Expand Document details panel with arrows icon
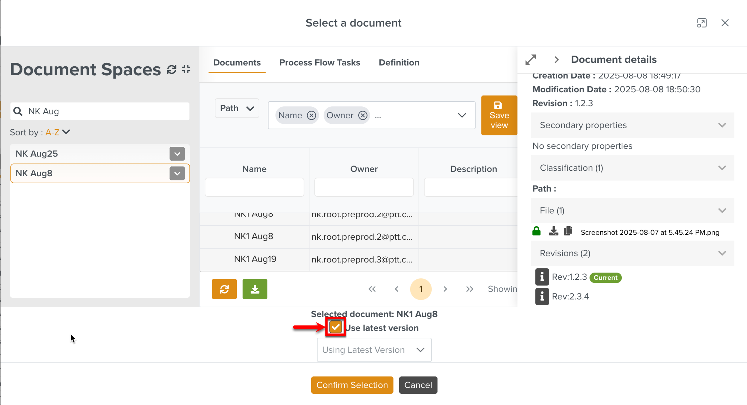This screenshot has width=747, height=405. (531, 60)
